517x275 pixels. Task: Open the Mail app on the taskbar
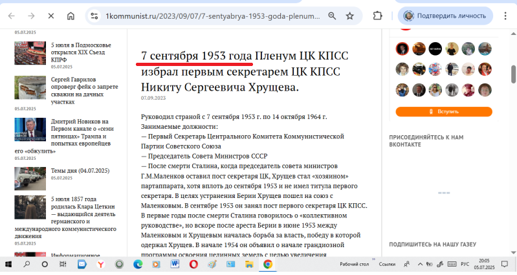[x=82, y=264]
